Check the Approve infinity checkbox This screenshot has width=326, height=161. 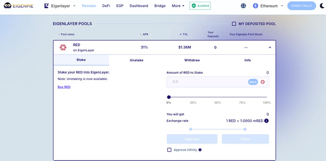(x=169, y=150)
